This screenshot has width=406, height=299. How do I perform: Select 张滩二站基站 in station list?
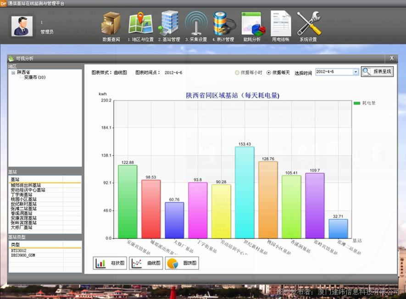tap(23, 208)
